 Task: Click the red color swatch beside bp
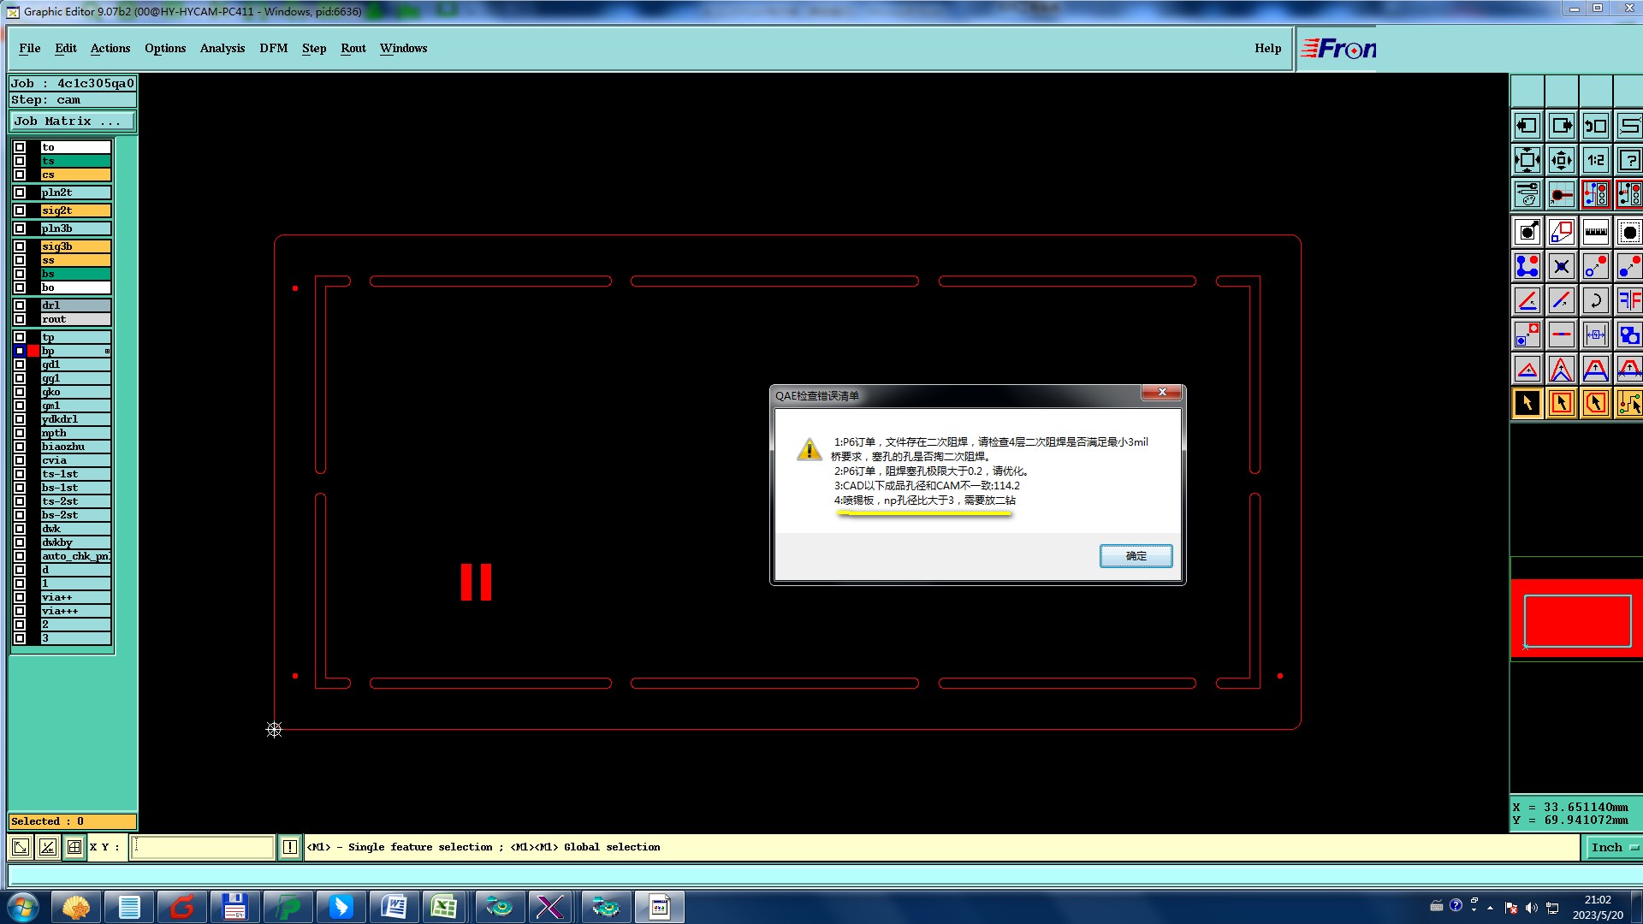[x=33, y=352]
